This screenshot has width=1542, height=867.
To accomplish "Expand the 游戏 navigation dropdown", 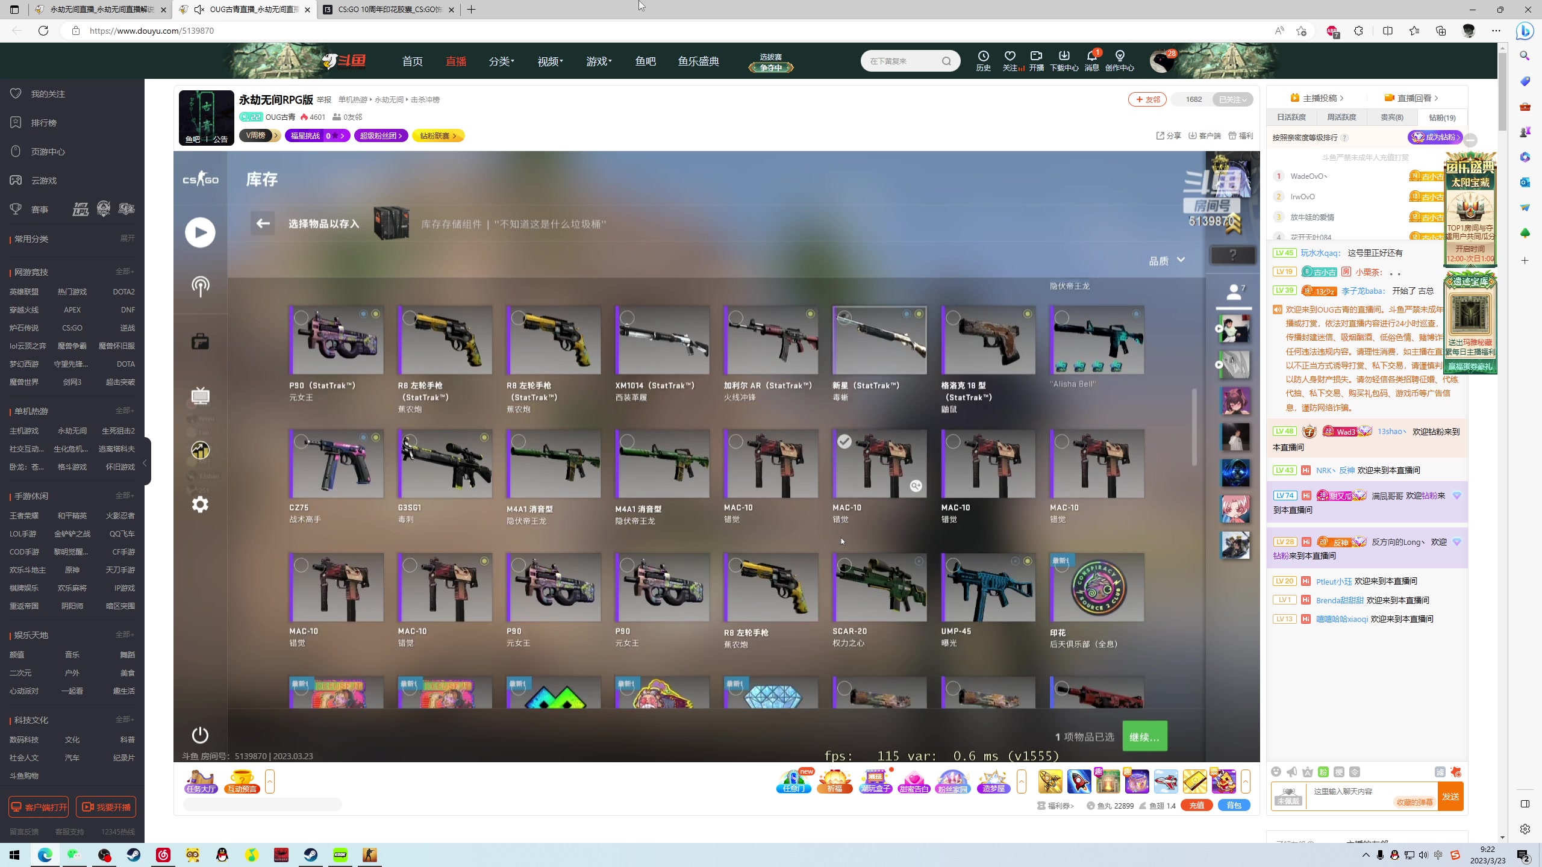I will point(599,61).
